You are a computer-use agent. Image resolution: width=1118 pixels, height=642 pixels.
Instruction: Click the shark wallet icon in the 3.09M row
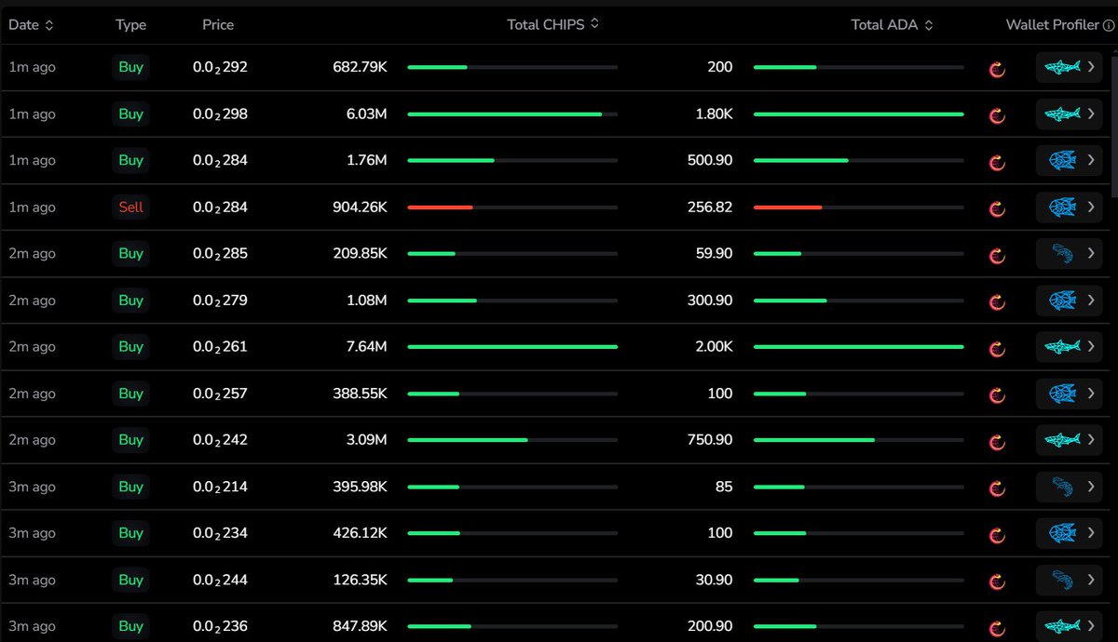[x=1062, y=439]
